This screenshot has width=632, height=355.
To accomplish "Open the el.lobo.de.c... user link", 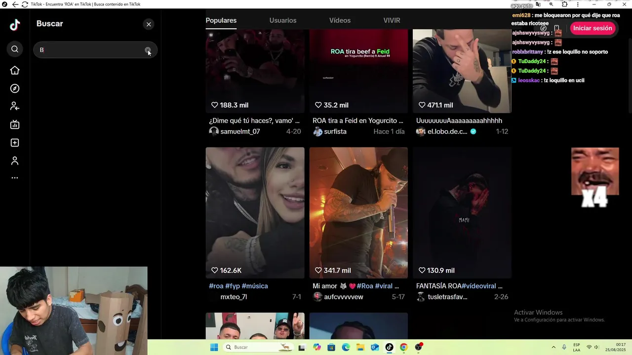I will (x=447, y=132).
